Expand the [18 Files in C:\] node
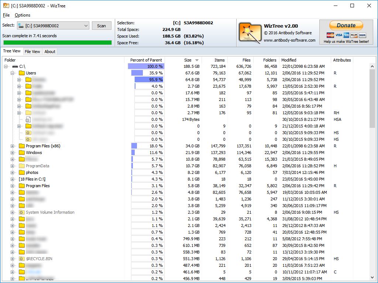Screen dimensions: 378x283 click(12, 179)
